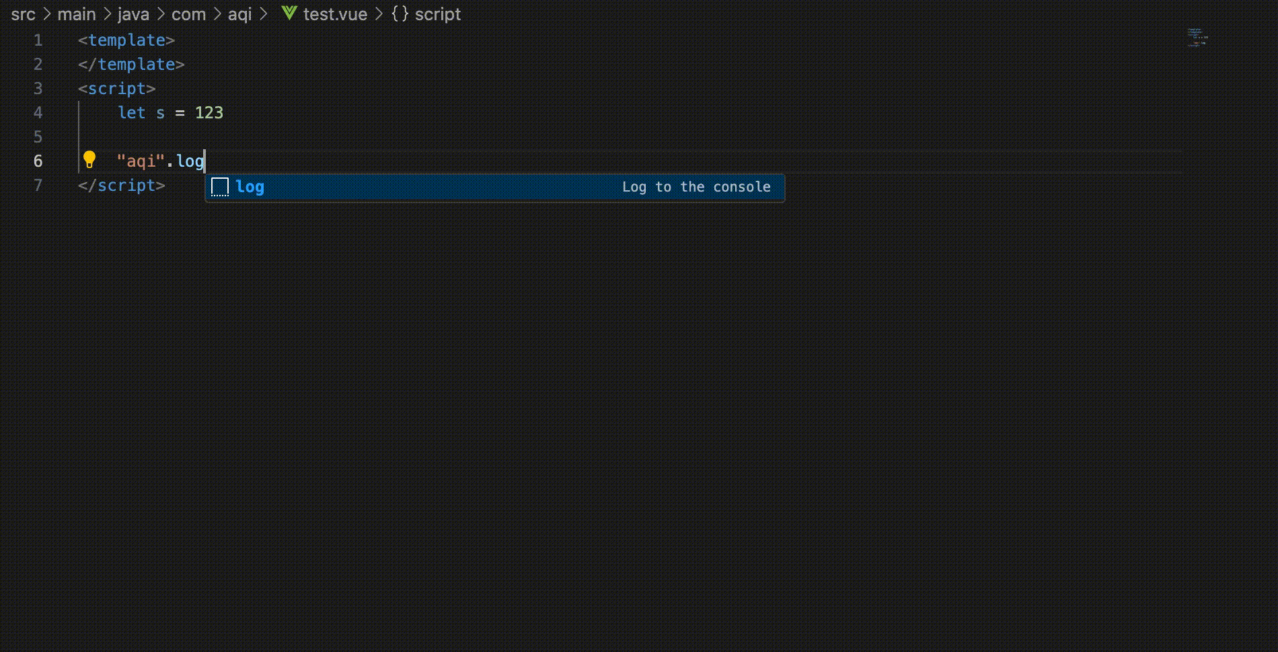Expand the java breadcrumb segment

coord(133,14)
